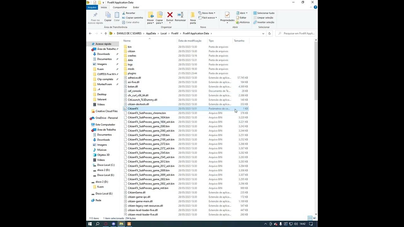Go back with the back arrow

tap(90, 33)
